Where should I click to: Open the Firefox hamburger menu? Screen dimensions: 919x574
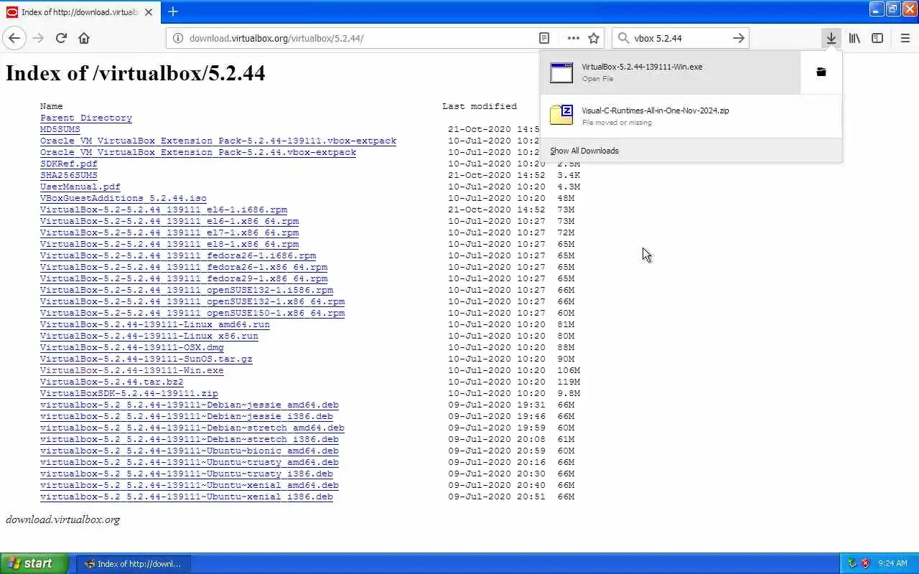point(905,38)
